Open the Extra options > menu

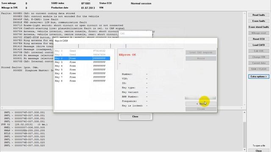(259, 76)
